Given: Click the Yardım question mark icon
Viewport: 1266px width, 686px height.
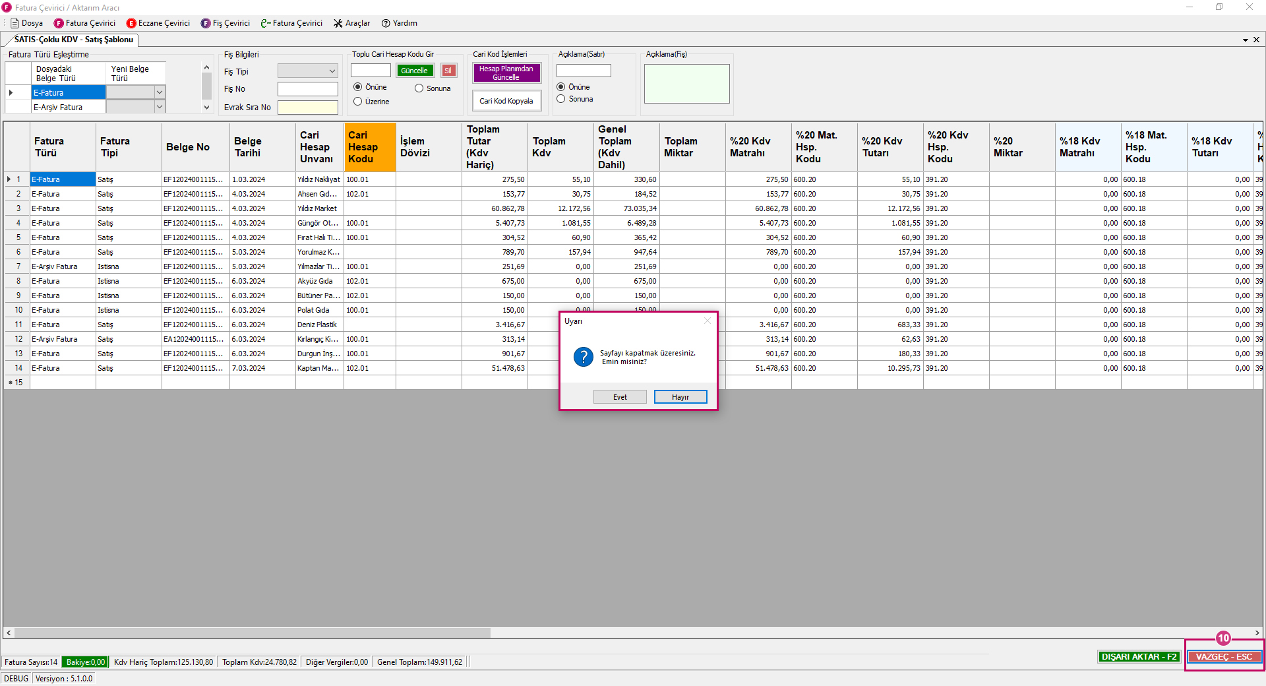Looking at the screenshot, I should [x=386, y=23].
